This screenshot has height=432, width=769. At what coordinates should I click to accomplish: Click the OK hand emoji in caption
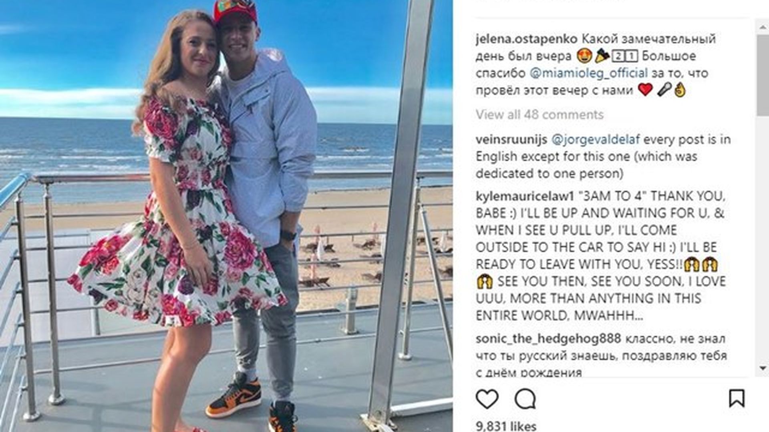click(680, 90)
